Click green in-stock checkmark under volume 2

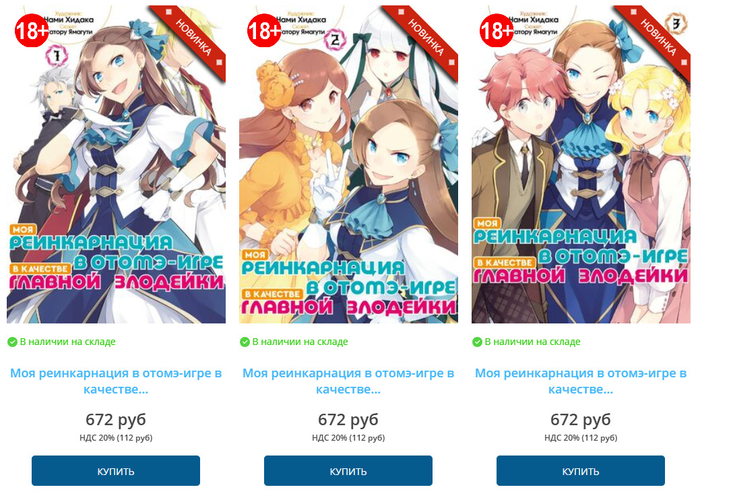pyautogui.click(x=245, y=342)
